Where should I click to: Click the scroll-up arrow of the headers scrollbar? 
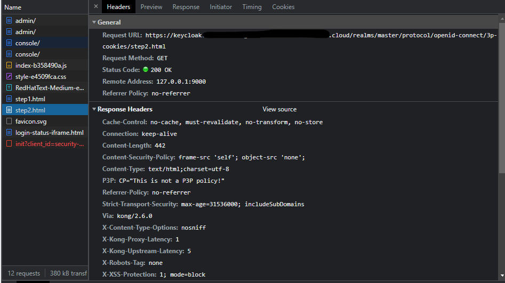[x=502, y=19]
